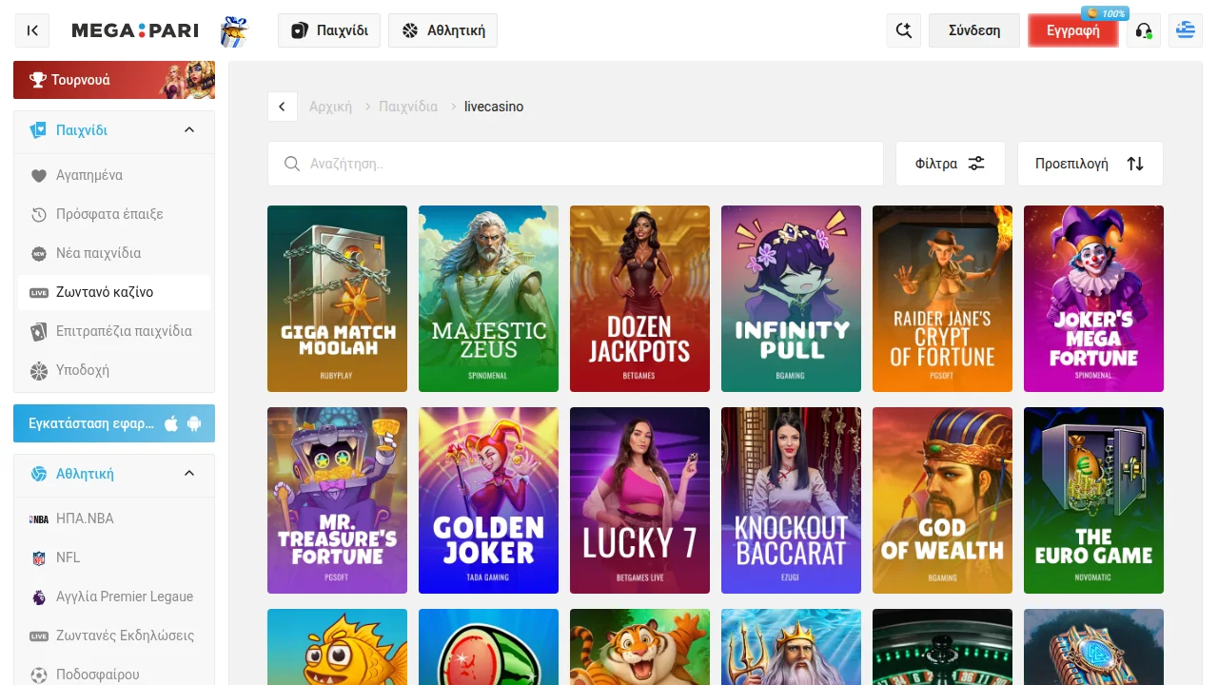Open Giga Match Moolah game

click(x=337, y=299)
